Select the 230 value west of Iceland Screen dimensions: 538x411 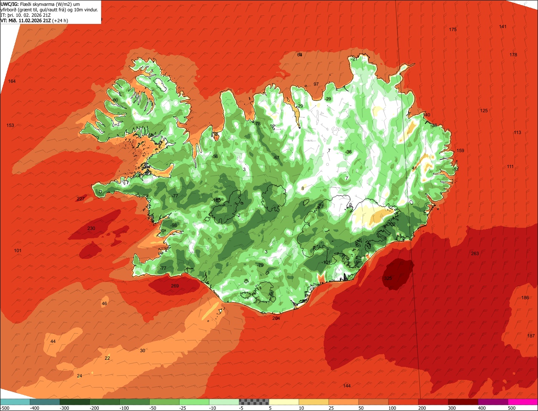pyautogui.click(x=91, y=229)
